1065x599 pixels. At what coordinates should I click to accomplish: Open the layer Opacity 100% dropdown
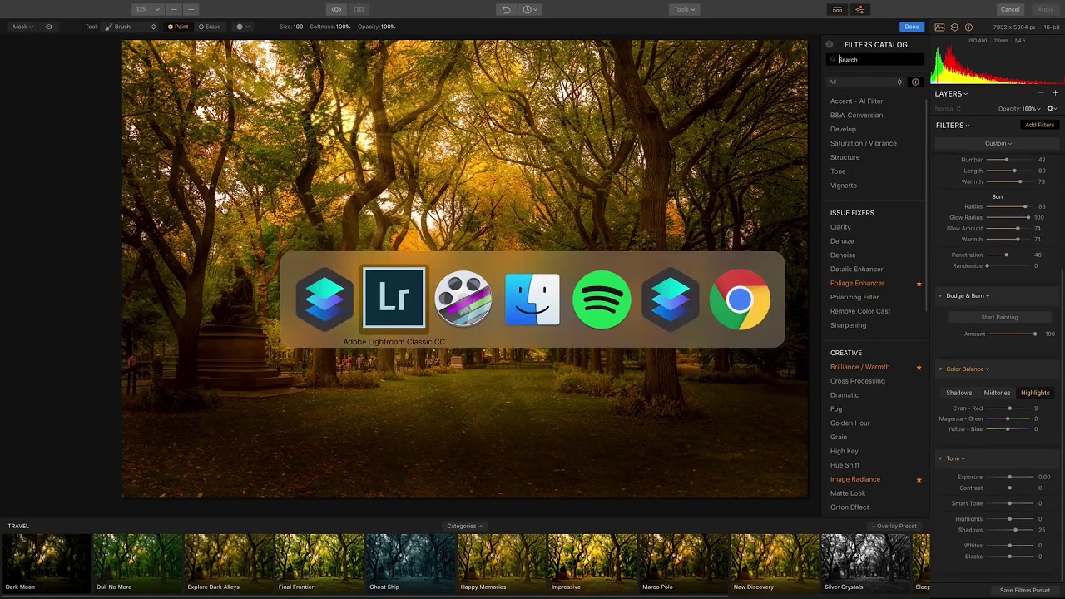1020,109
